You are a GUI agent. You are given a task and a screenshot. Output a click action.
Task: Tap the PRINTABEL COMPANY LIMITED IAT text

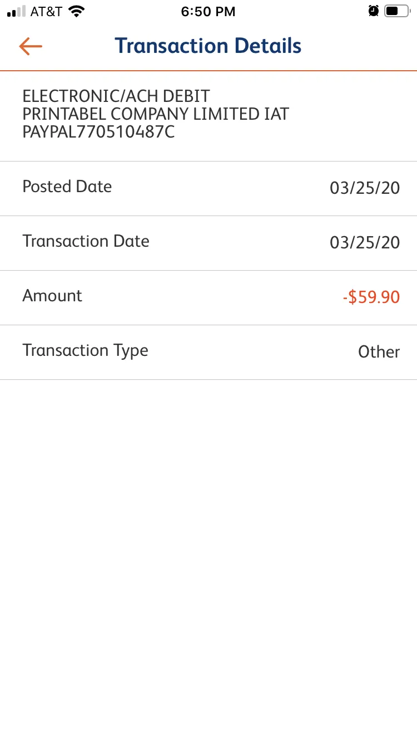(156, 114)
